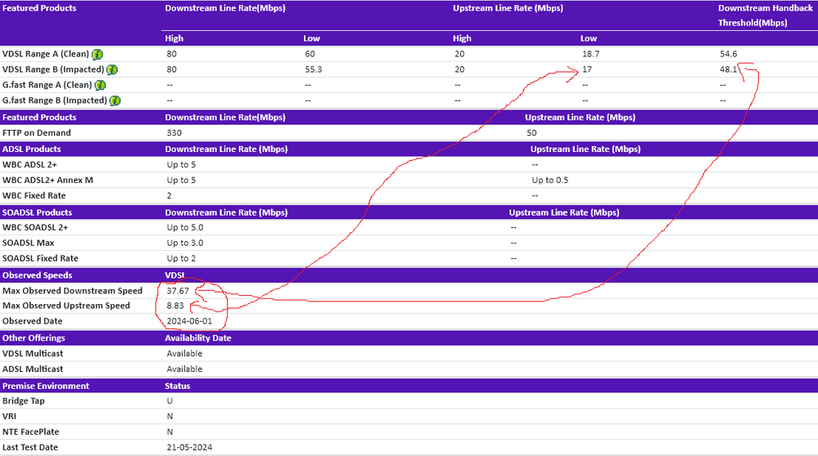Open the info icon next to G.fast Range A (Clean)
Screen dimensions: 818x456
(99, 85)
